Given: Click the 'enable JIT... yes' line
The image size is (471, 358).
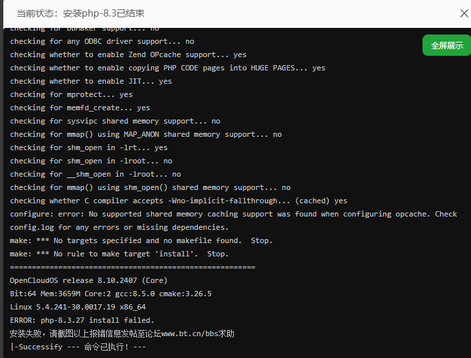Looking at the screenshot, I should (x=91, y=81).
